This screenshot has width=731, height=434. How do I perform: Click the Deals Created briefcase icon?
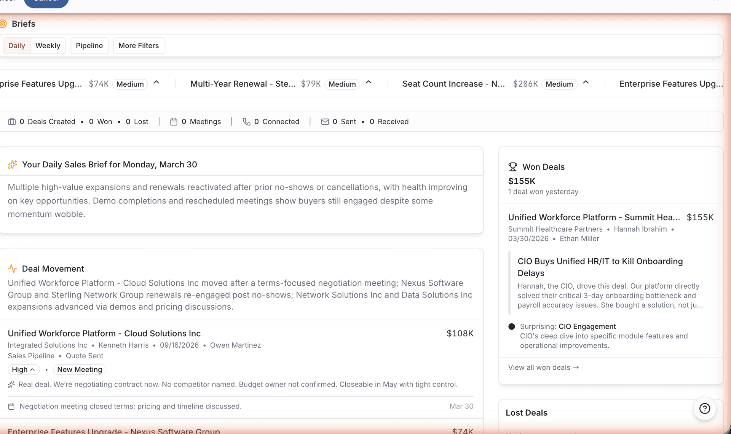[12, 122]
